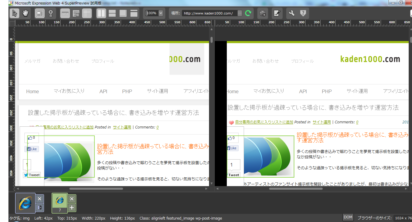Click the edit page pencil icon
Viewport: 412px width, 222px height.
(x=277, y=13)
